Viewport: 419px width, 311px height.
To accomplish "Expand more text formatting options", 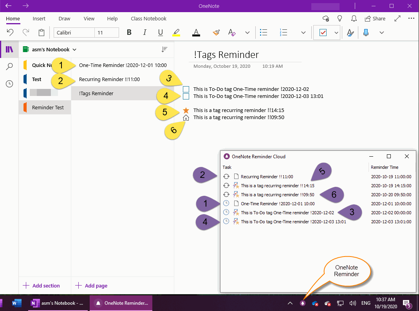I will [247, 33].
